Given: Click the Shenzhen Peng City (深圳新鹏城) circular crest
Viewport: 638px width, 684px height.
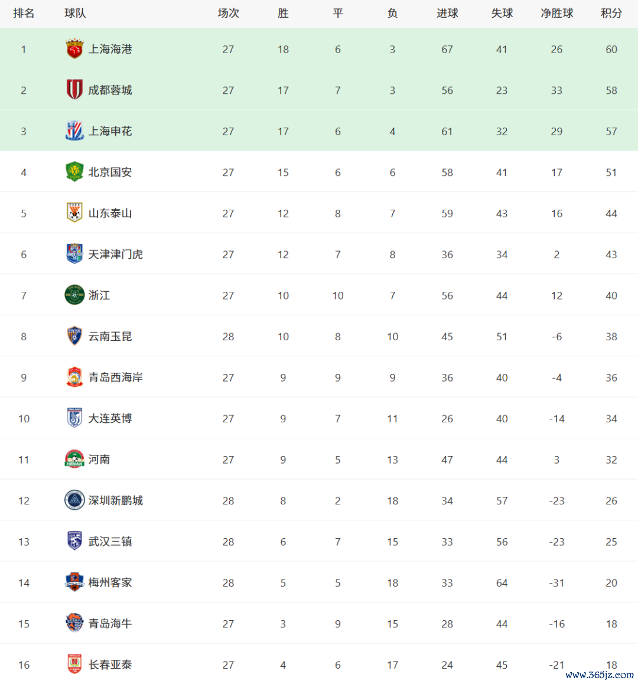Looking at the screenshot, I should pos(74,500).
